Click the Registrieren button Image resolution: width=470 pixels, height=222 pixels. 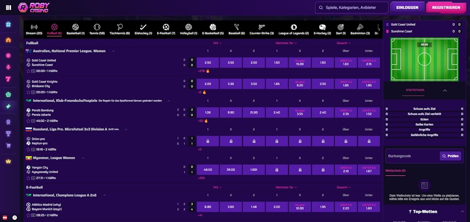(x=446, y=8)
